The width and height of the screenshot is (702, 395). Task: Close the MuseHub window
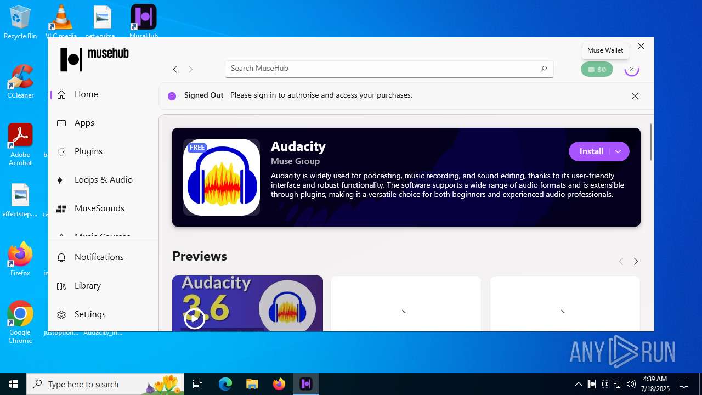tap(641, 46)
